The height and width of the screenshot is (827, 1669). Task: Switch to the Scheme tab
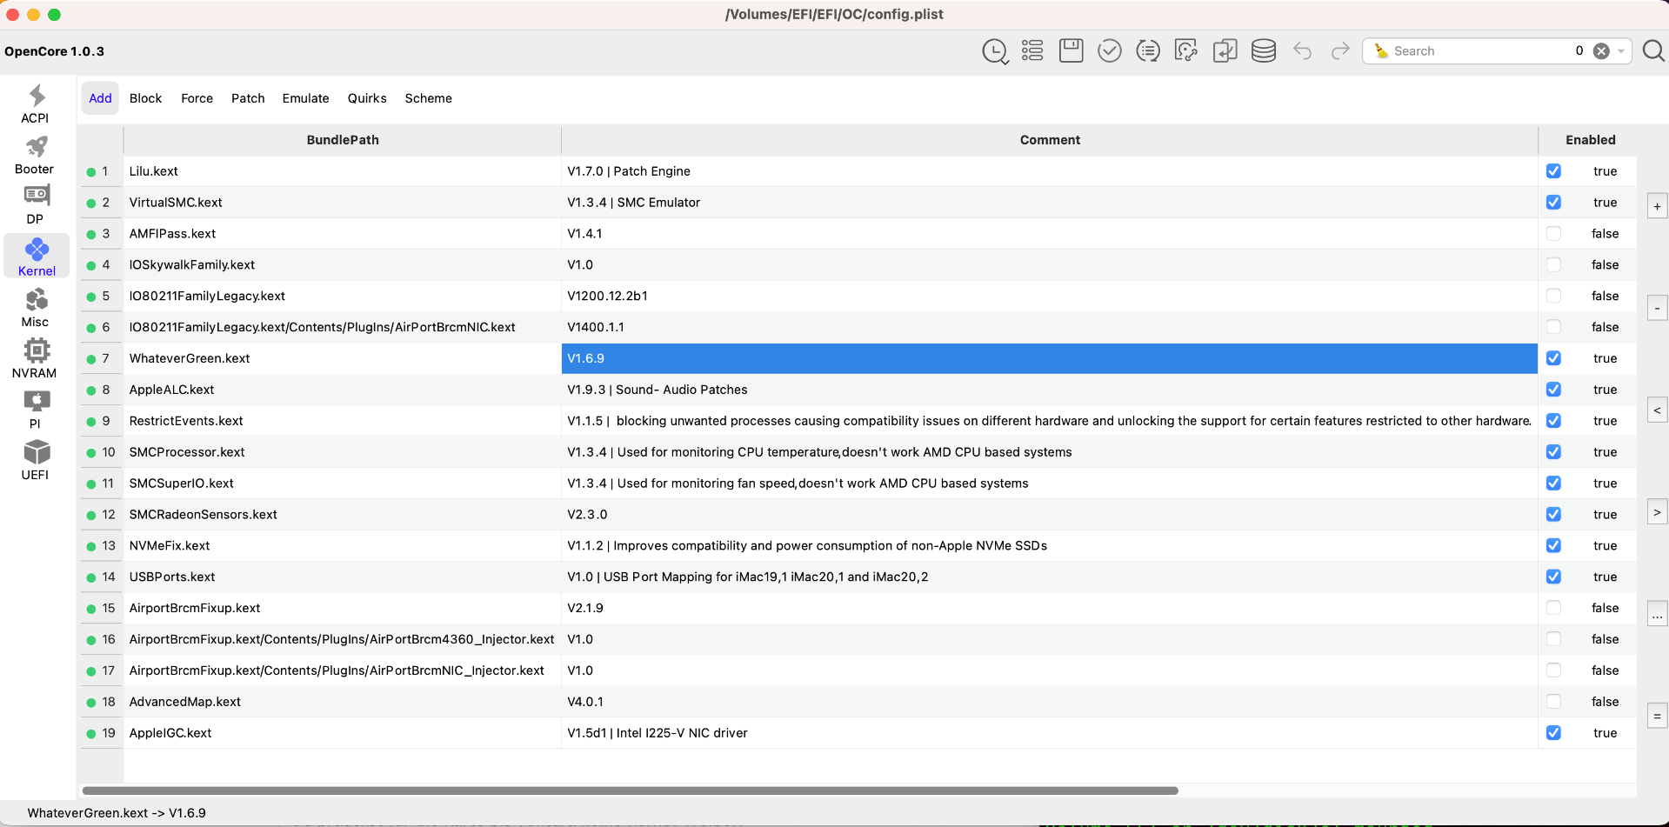click(x=428, y=98)
